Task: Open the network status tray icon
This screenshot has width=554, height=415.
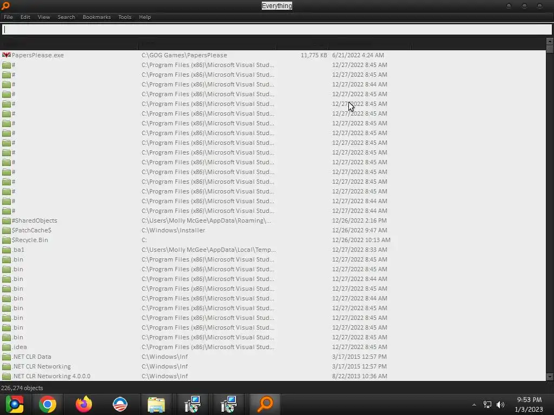Action: (487, 404)
